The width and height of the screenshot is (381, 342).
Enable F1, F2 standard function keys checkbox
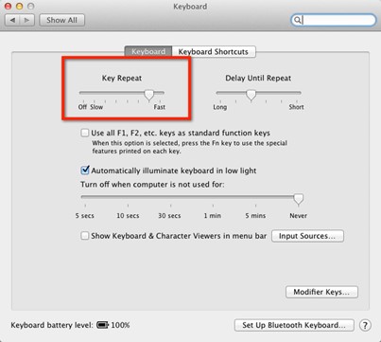pyautogui.click(x=84, y=133)
